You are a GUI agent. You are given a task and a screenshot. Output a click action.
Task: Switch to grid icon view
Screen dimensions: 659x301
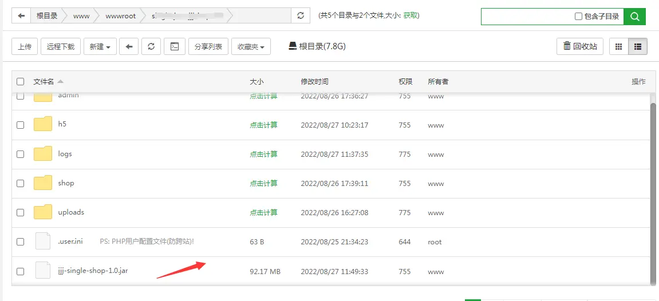point(618,47)
